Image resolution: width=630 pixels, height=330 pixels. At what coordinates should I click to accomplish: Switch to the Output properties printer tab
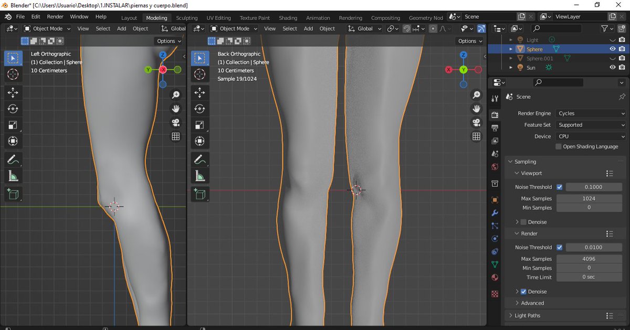point(495,127)
